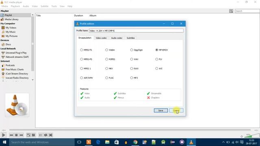Open the Media menu
260x146 pixels.
click(4, 6)
